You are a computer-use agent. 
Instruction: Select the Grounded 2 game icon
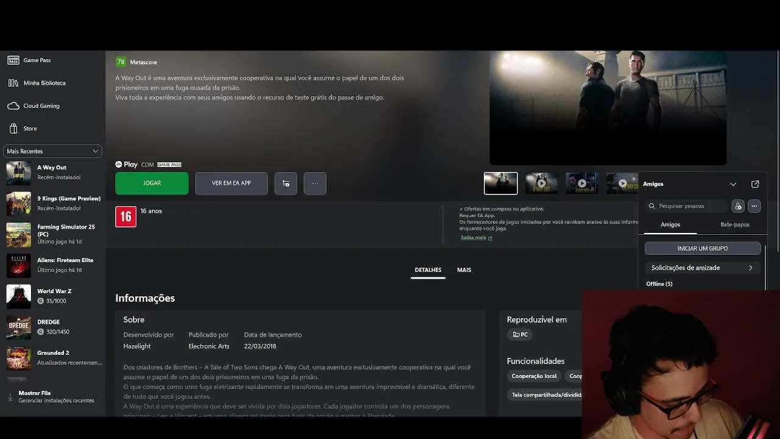pyautogui.click(x=18, y=358)
